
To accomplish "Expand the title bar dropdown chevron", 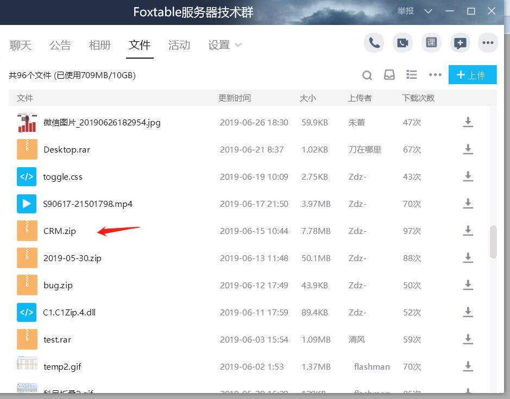I will (429, 11).
